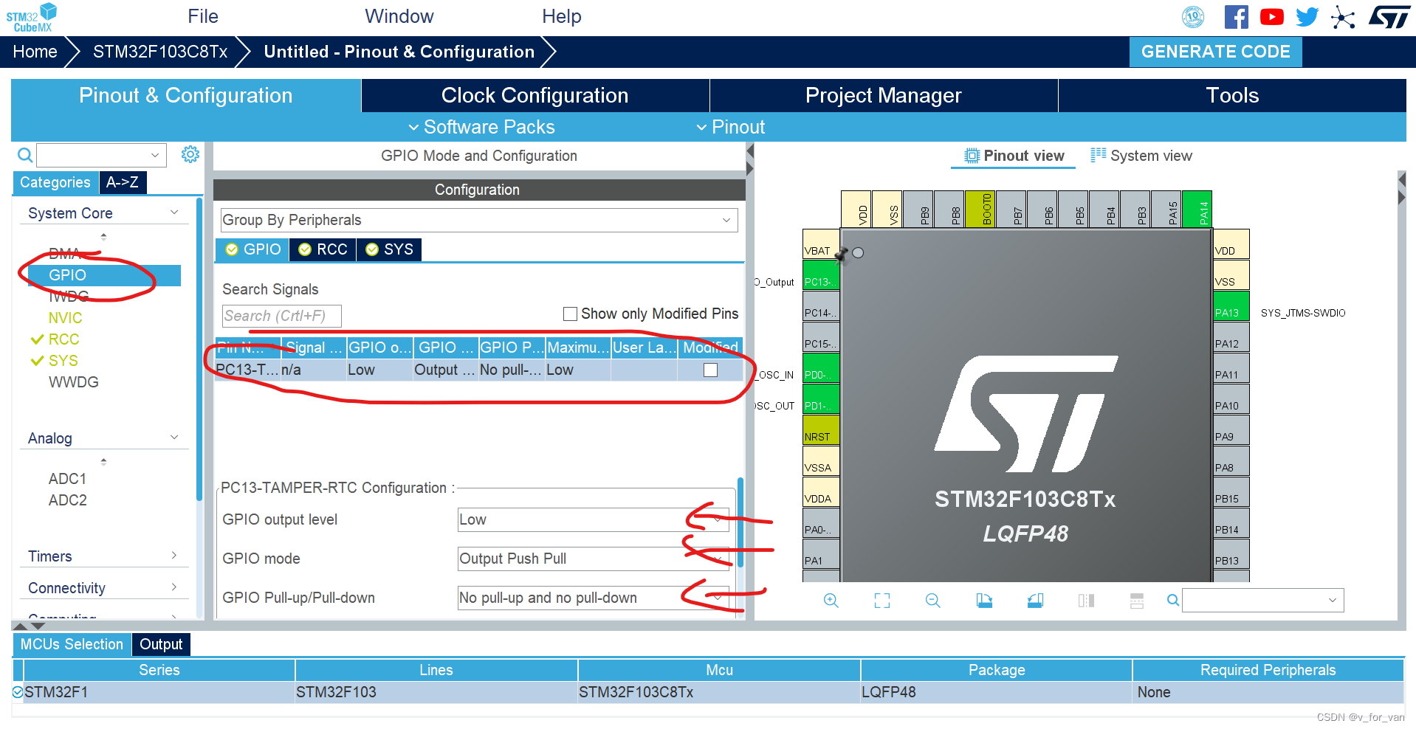Switch to the A->Z tab

point(123,182)
